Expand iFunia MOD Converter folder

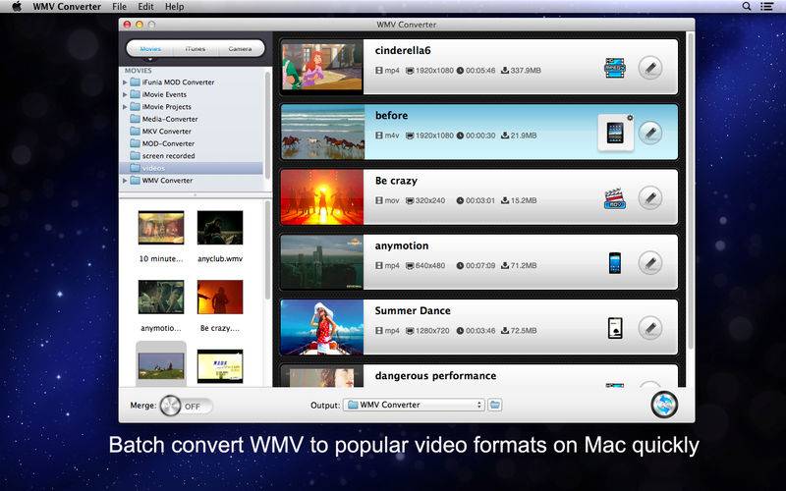click(x=125, y=82)
